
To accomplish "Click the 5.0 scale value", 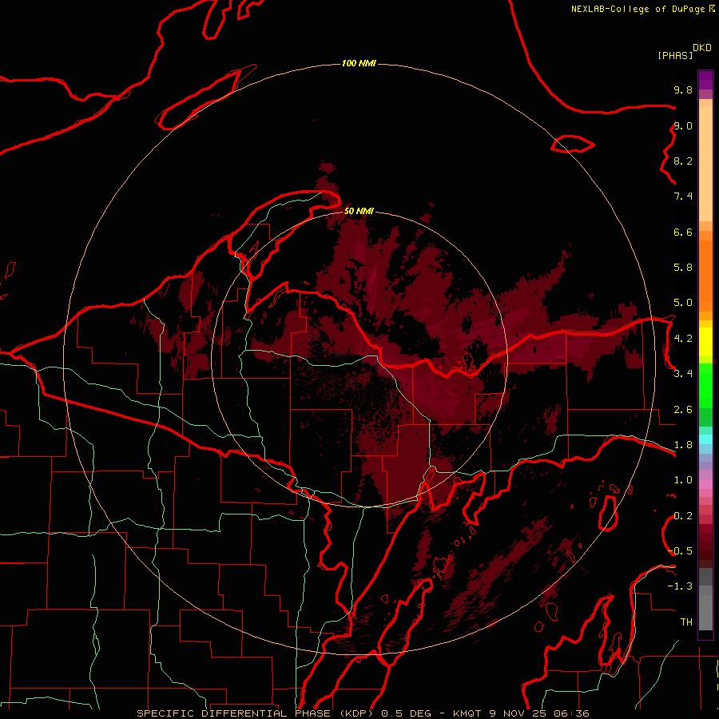I will coord(683,303).
